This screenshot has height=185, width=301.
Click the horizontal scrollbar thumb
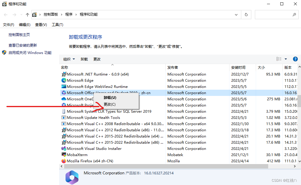pyautogui.click(x=166, y=166)
